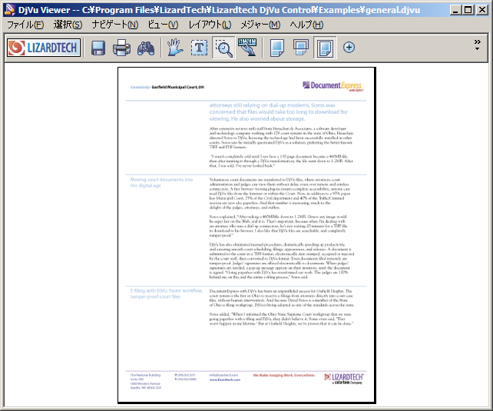The image size is (493, 411).
Task: Click the zoom in plus icon
Action: pos(349,48)
